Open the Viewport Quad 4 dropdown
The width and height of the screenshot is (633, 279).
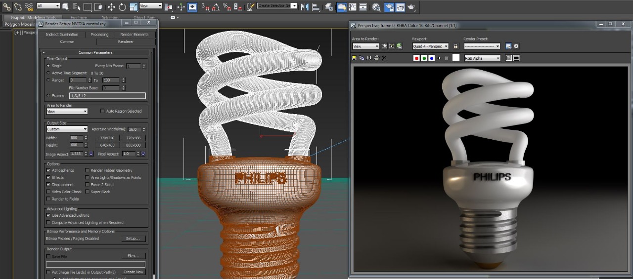coord(430,46)
